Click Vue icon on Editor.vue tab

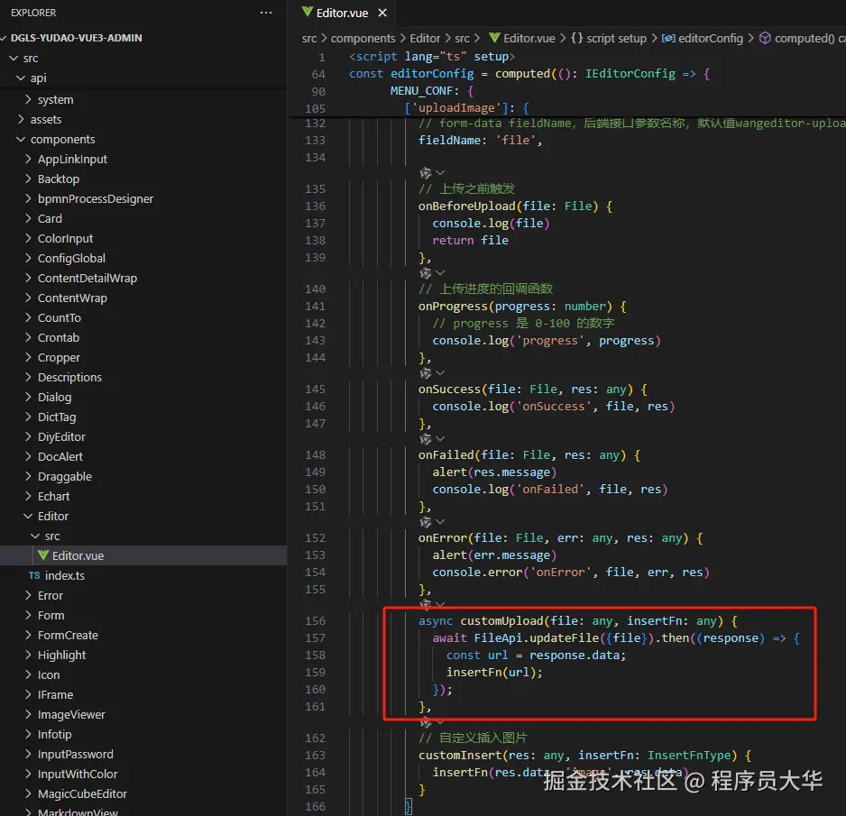coord(308,12)
